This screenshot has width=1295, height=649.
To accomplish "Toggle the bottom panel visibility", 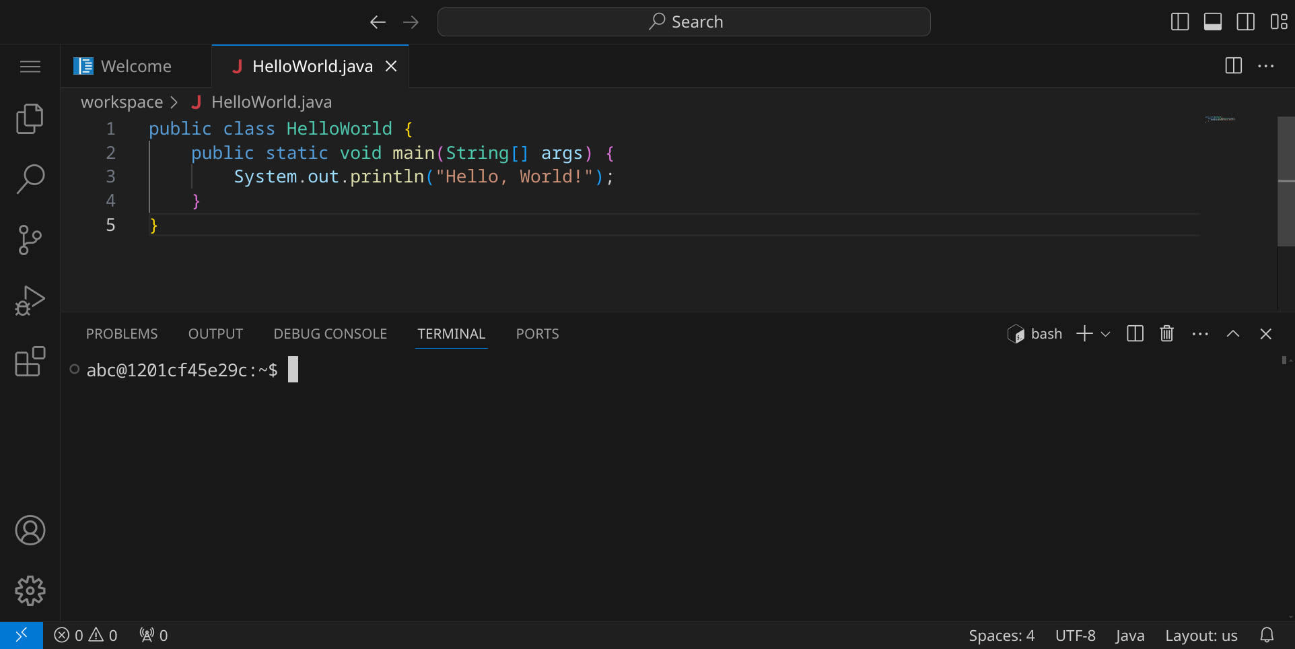I will tap(1213, 22).
